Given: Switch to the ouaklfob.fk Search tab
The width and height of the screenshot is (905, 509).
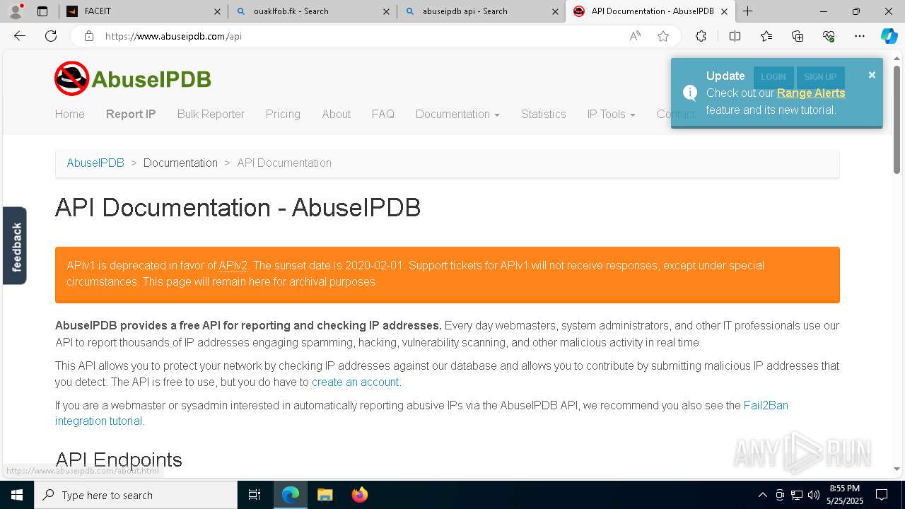Looking at the screenshot, I should 312,11.
